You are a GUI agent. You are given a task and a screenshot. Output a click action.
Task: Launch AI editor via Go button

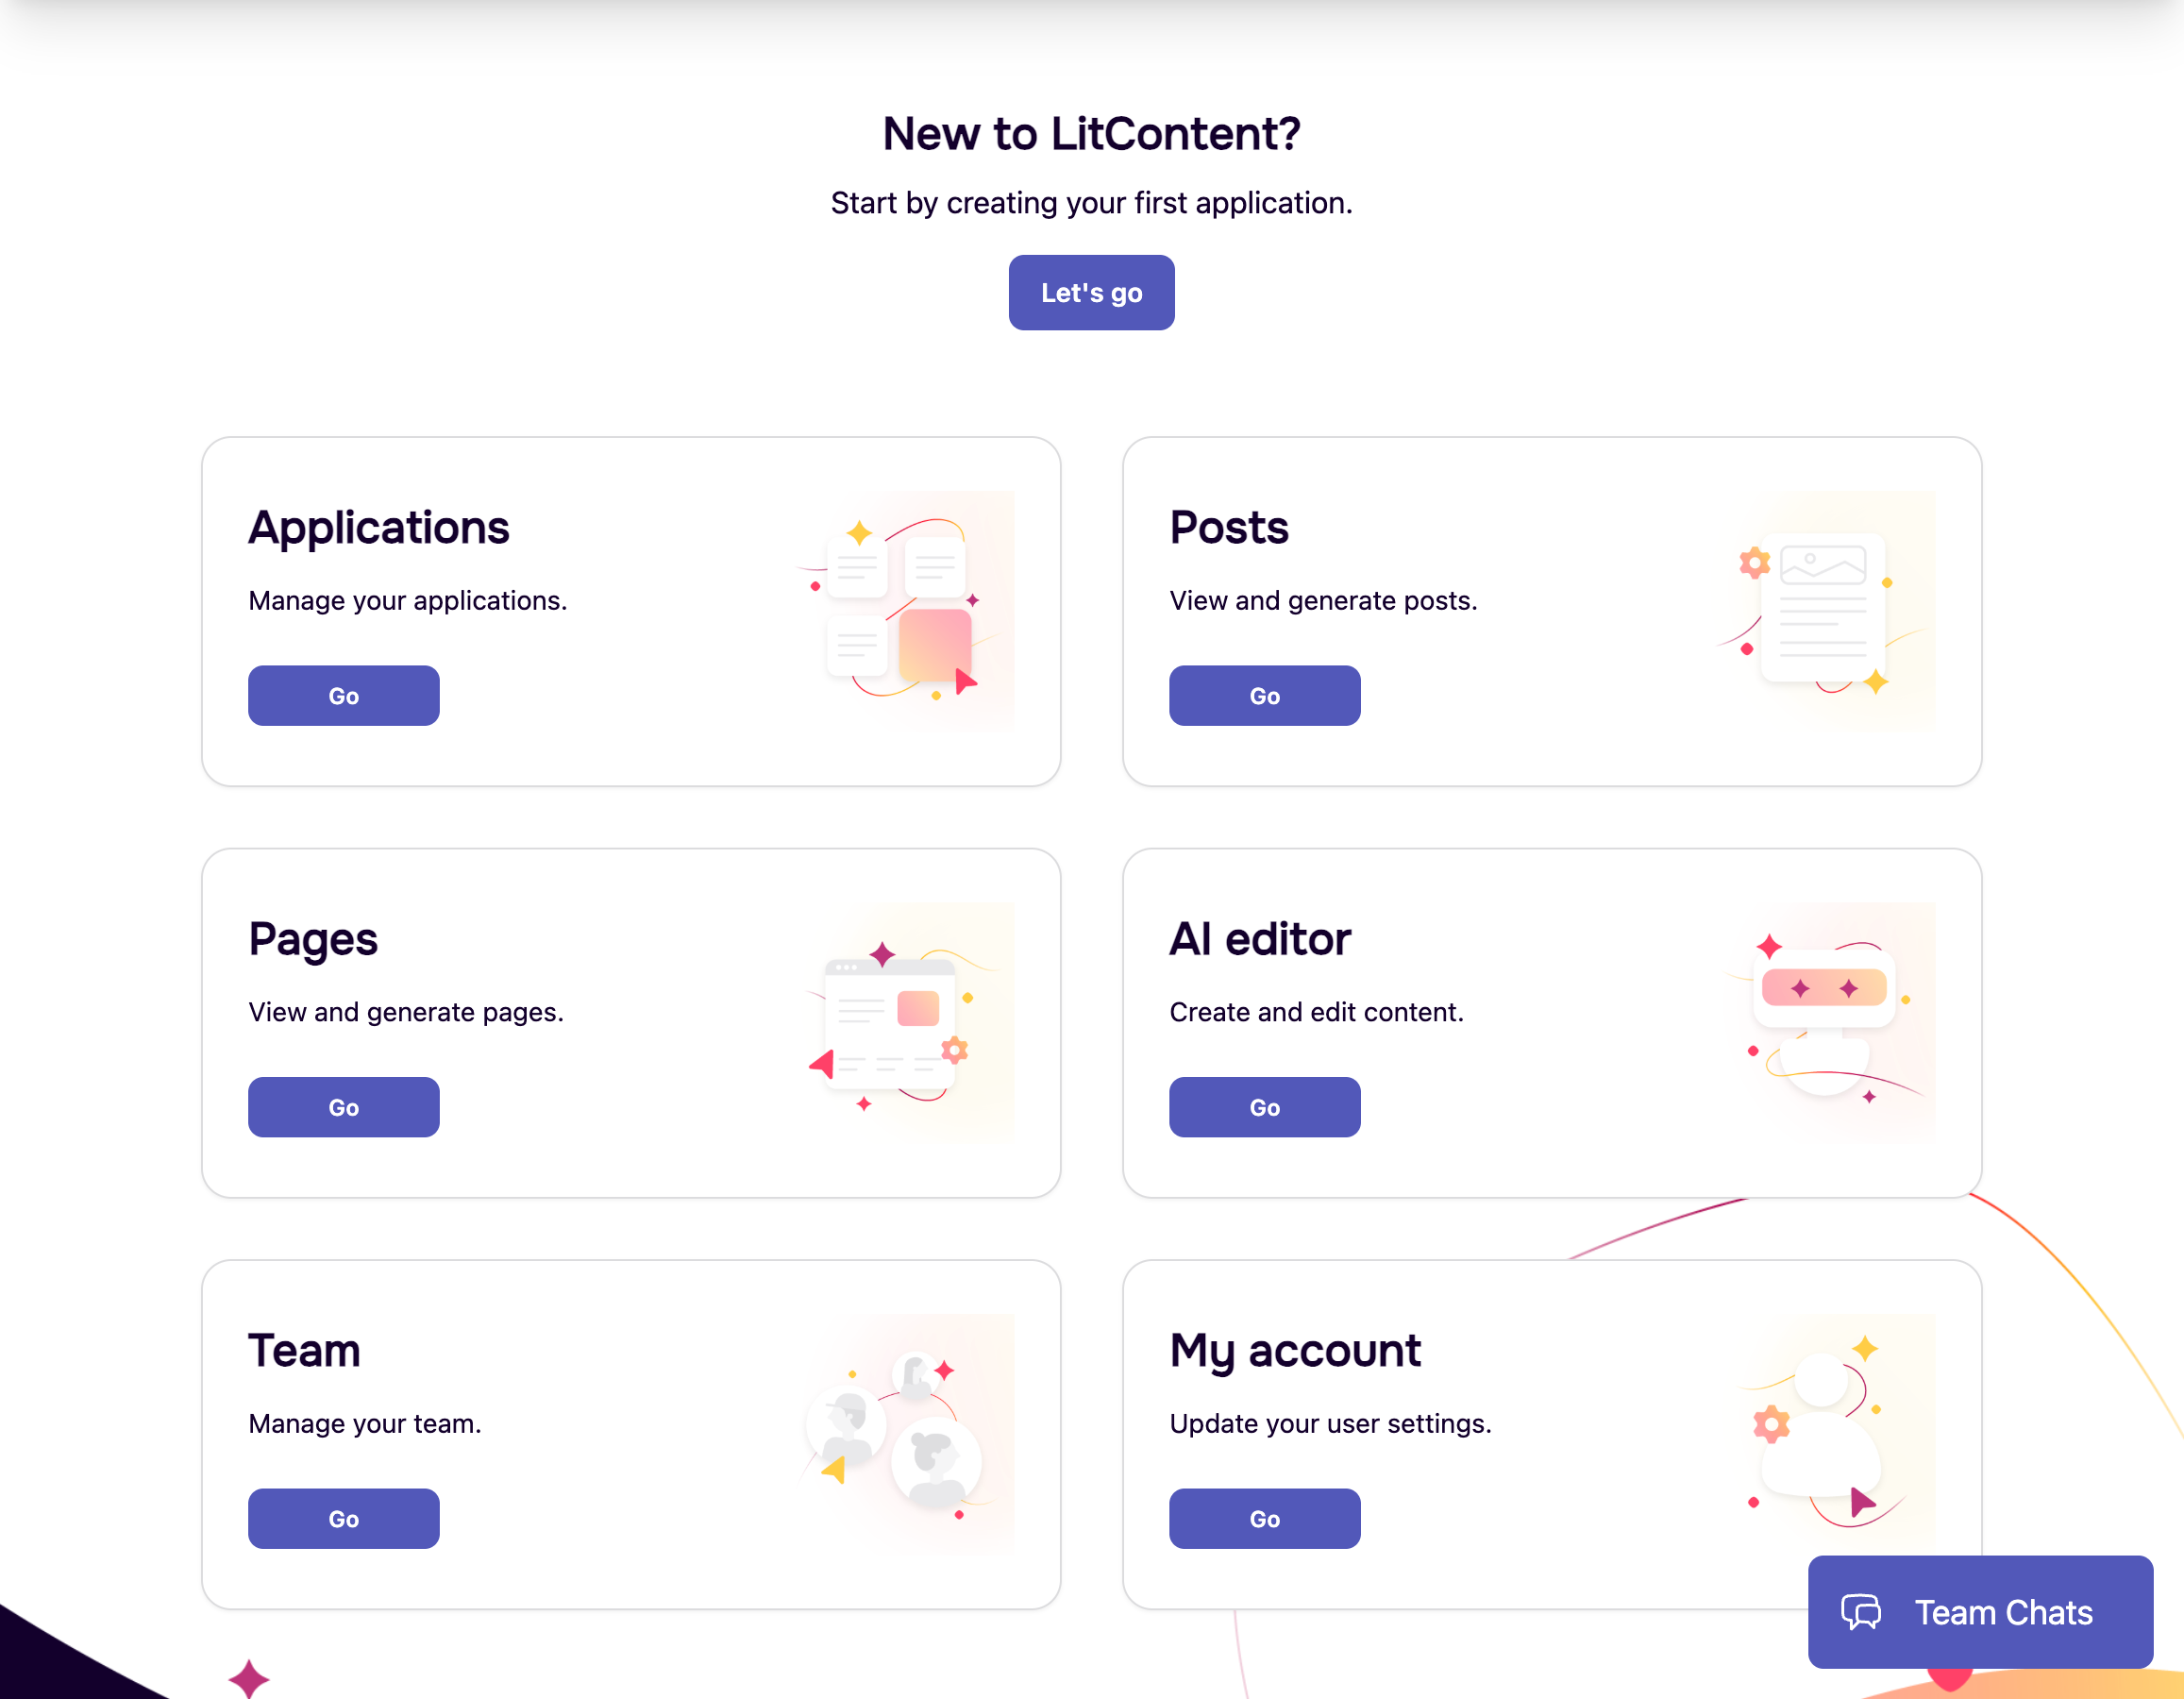coord(1264,1107)
